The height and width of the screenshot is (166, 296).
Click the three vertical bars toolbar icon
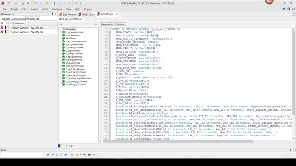pos(75,3)
